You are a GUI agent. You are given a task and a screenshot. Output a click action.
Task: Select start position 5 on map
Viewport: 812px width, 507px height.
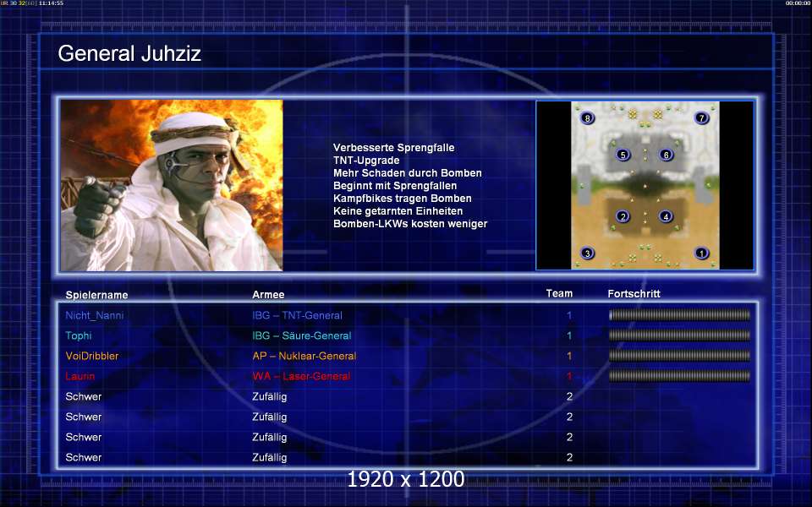[623, 155]
